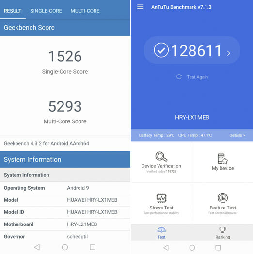Viewport: 253px width, 254px height.
Task: Open My Device icon
Action: coord(222,159)
